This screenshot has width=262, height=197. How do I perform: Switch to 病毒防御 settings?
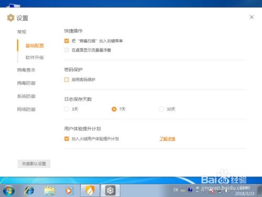coord(26,83)
